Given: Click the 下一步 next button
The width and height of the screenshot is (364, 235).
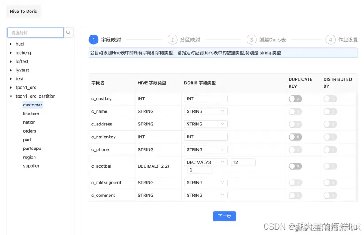Looking at the screenshot, I should tap(224, 216).
